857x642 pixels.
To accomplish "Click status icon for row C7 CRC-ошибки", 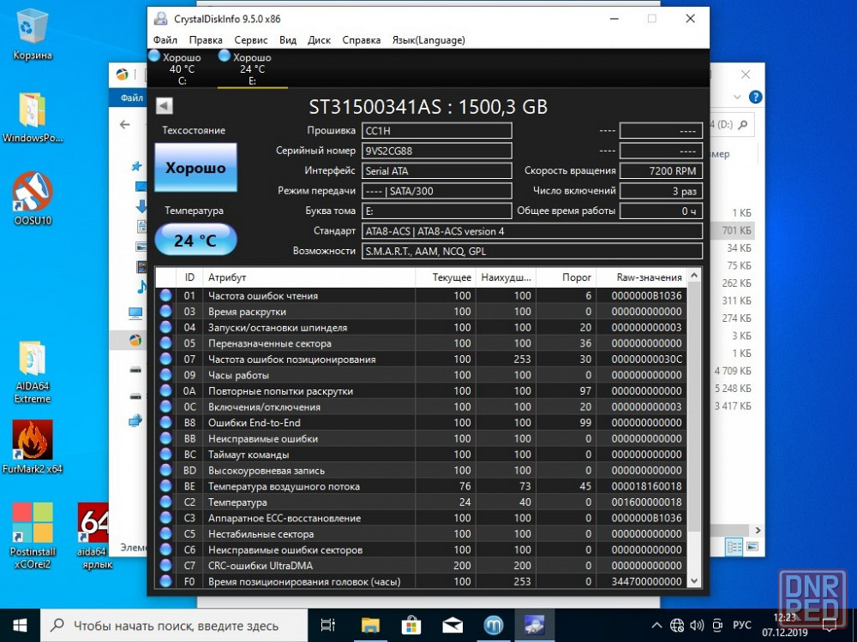I will click(x=165, y=565).
